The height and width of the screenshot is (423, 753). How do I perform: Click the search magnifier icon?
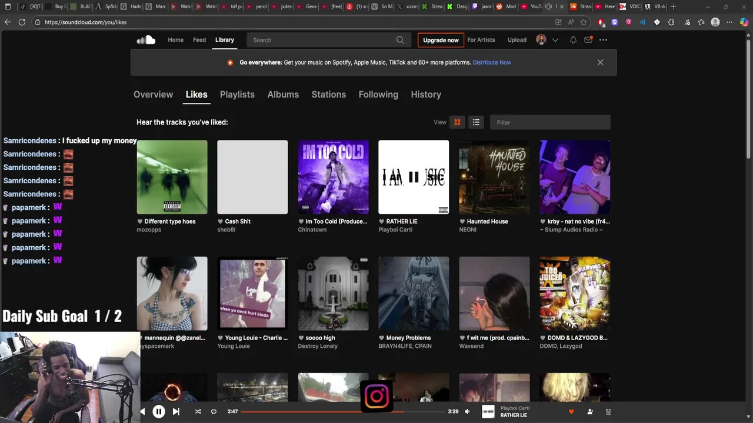[400, 40]
